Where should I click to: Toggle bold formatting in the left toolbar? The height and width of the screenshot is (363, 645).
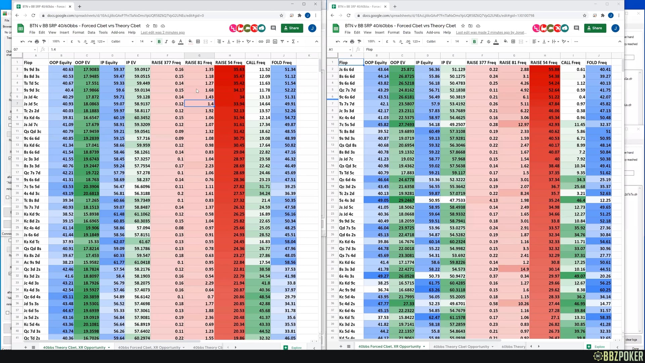(x=159, y=41)
